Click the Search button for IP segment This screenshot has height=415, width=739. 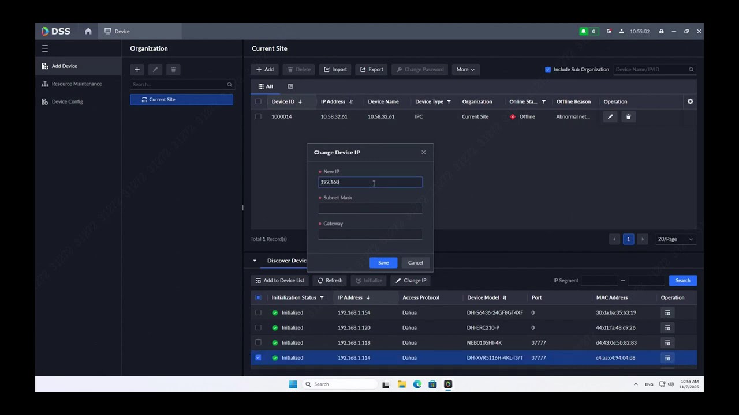point(682,281)
